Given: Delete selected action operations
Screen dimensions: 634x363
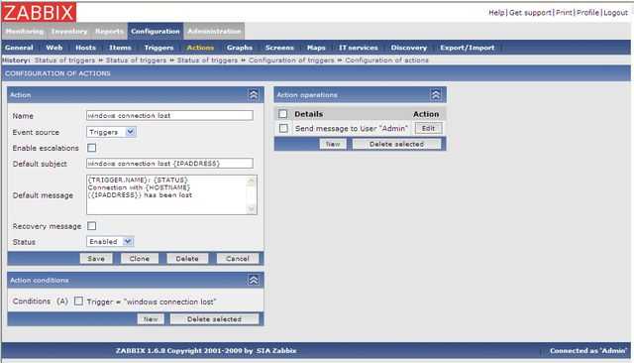Looking at the screenshot, I should pos(396,144).
